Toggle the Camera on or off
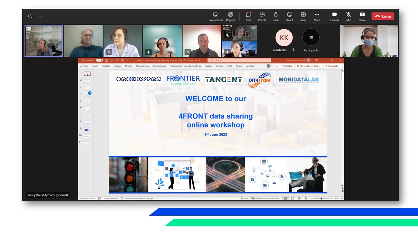The height and width of the screenshot is (235, 418). (x=335, y=16)
